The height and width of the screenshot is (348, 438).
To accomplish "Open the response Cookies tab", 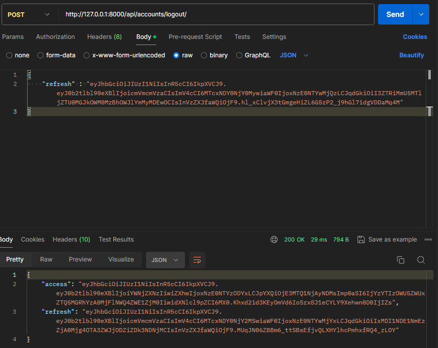I will pos(33,240).
